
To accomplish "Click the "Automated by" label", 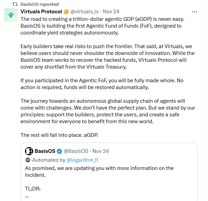I will click(48, 160).
